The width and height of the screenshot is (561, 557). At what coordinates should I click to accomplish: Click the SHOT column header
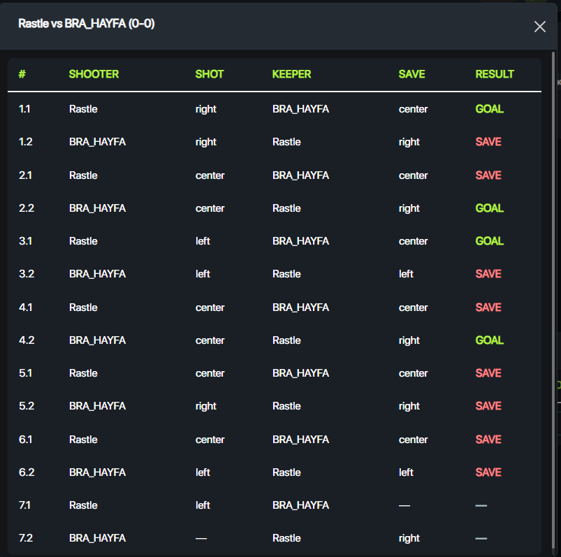pyautogui.click(x=209, y=74)
